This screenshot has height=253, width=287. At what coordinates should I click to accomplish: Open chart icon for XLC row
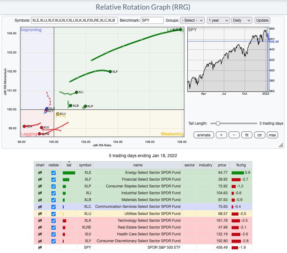point(40,207)
